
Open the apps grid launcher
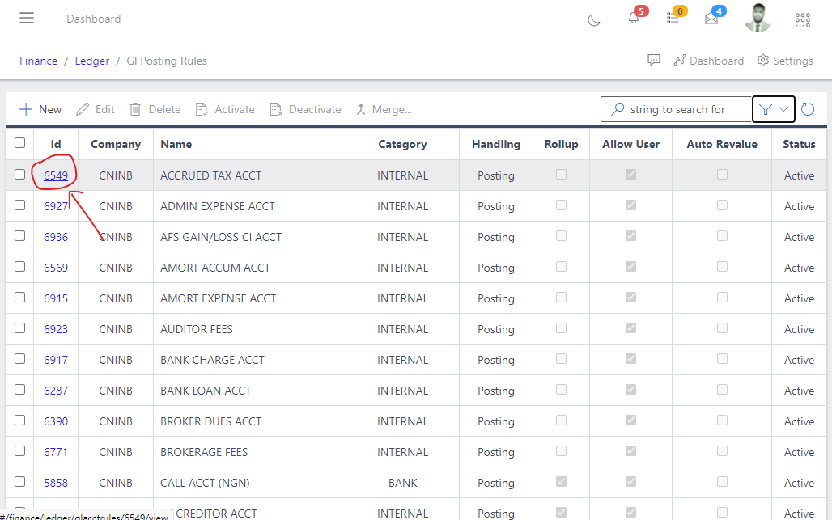pos(802,19)
